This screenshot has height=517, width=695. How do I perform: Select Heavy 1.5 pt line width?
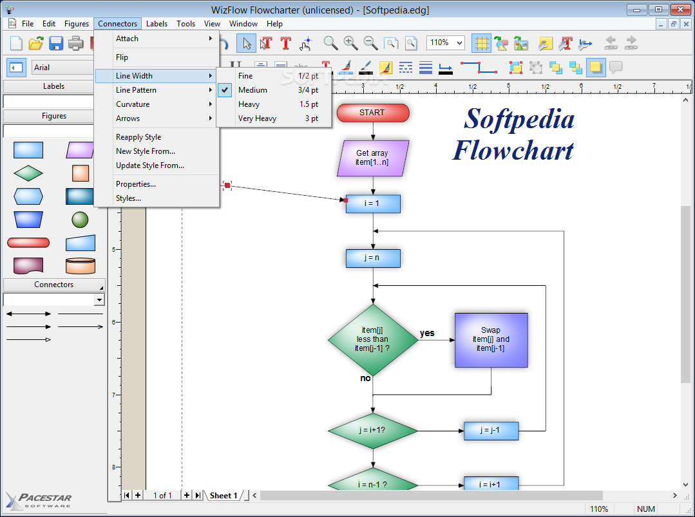[274, 104]
